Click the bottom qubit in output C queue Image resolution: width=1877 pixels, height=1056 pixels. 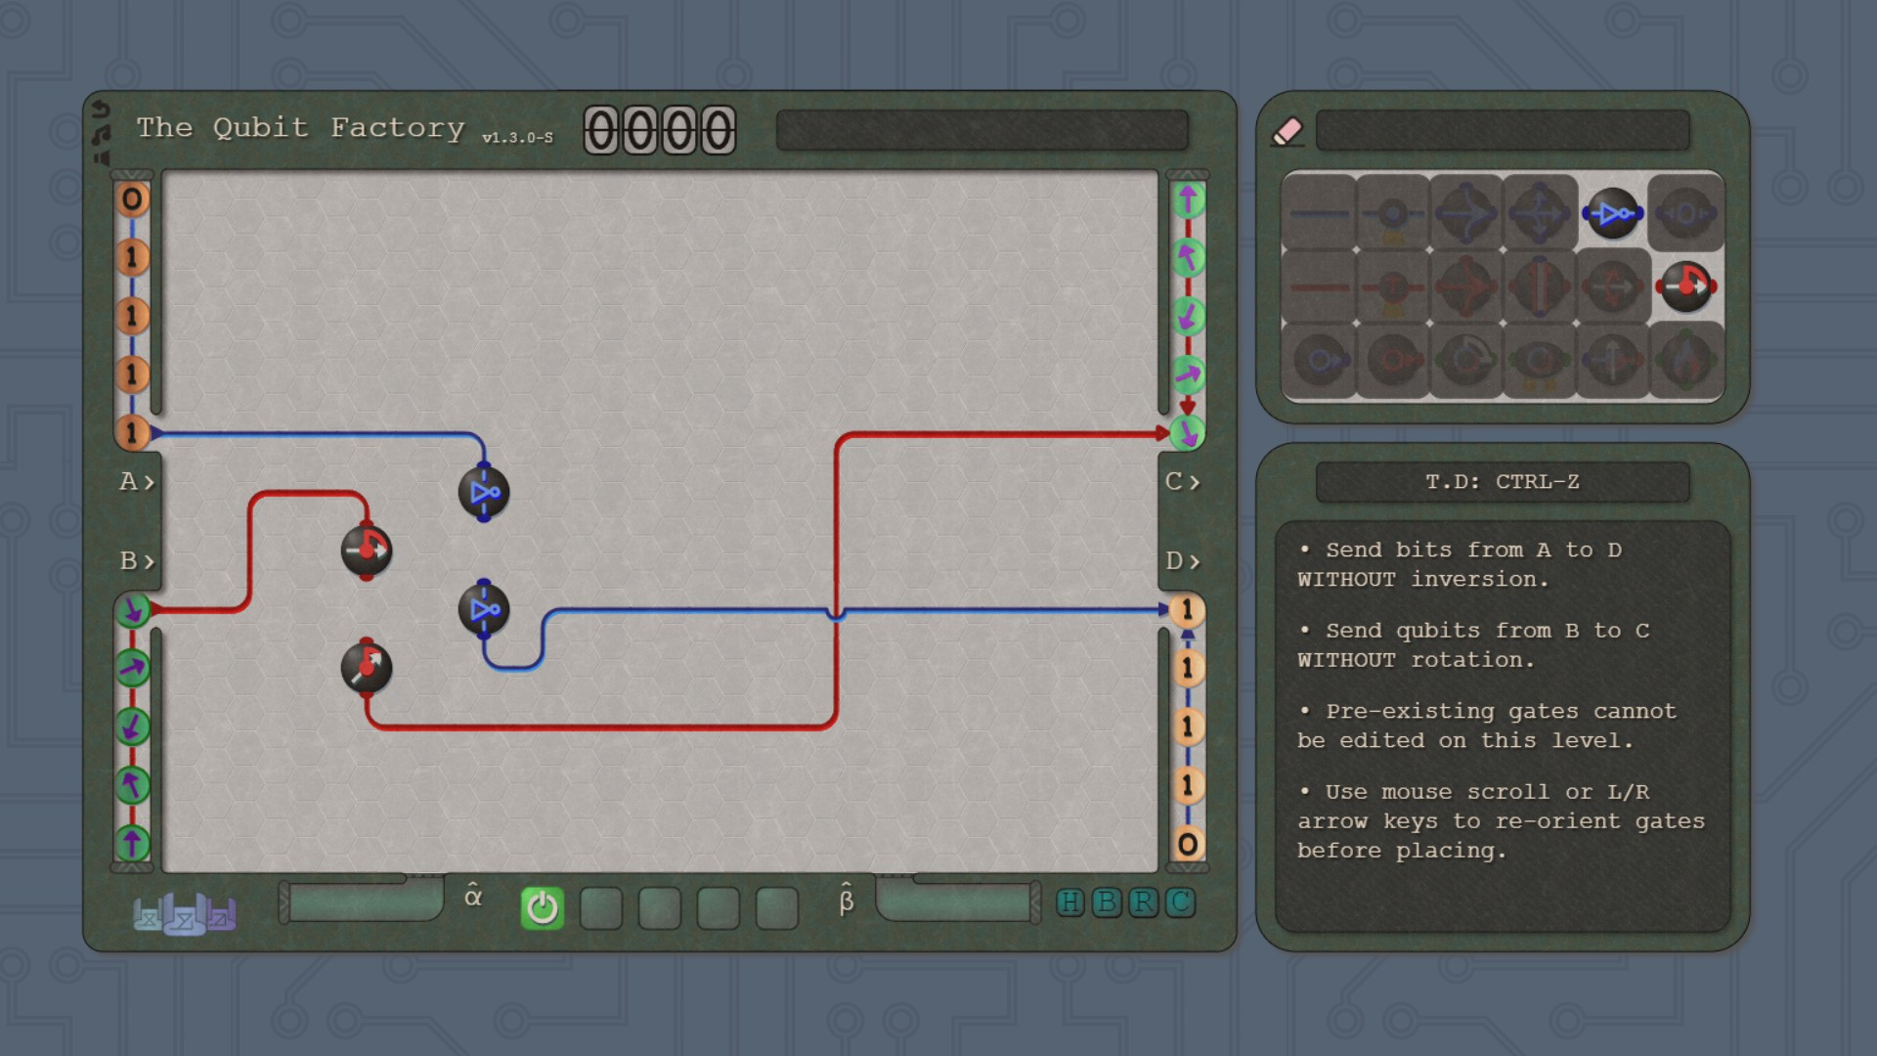tap(1188, 432)
